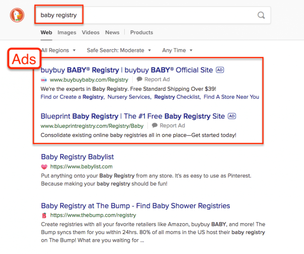Open Find or Create a Registry sitelink
The image size is (304, 254).
click(x=72, y=96)
